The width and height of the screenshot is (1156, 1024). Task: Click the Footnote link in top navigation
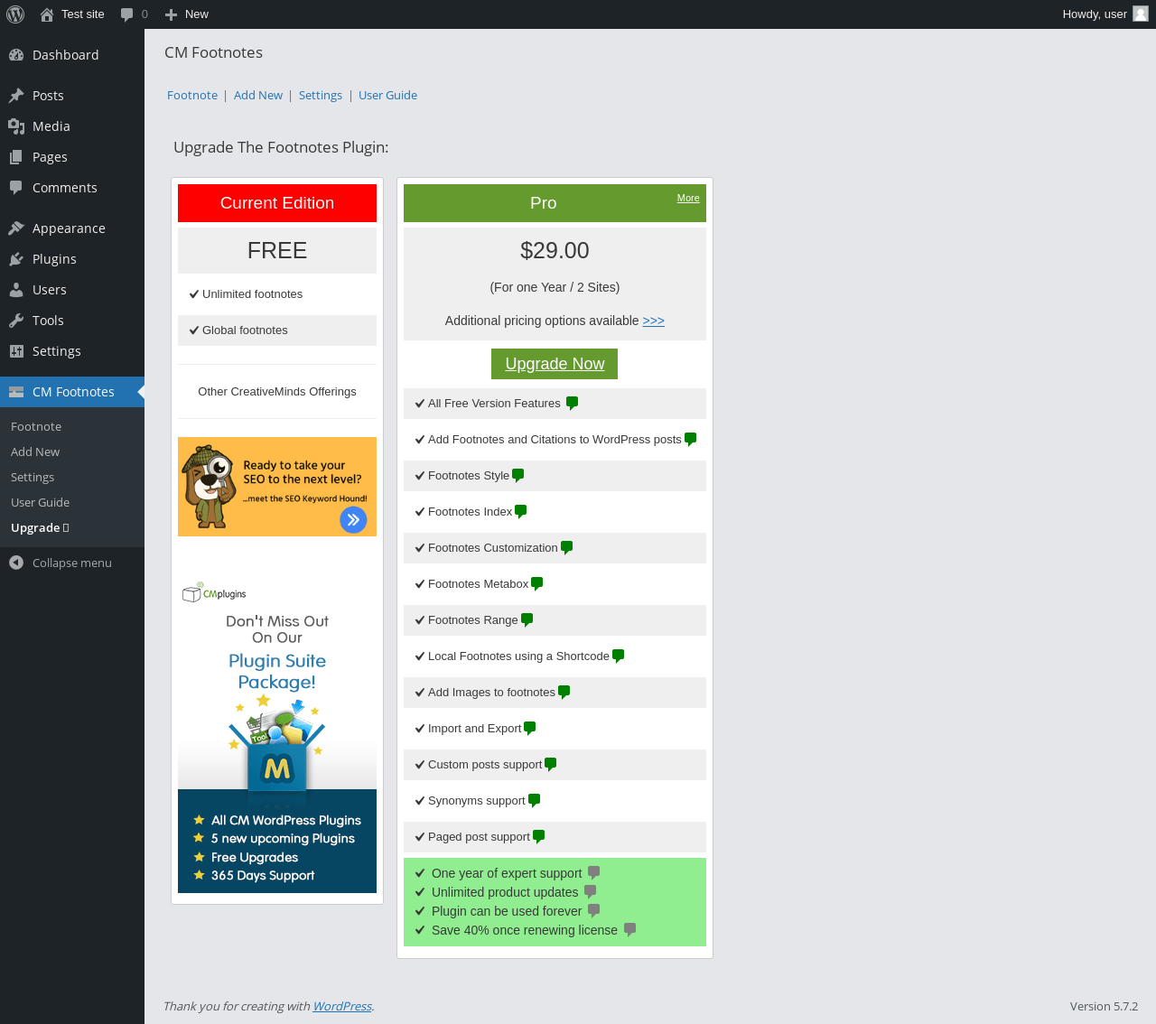(192, 96)
